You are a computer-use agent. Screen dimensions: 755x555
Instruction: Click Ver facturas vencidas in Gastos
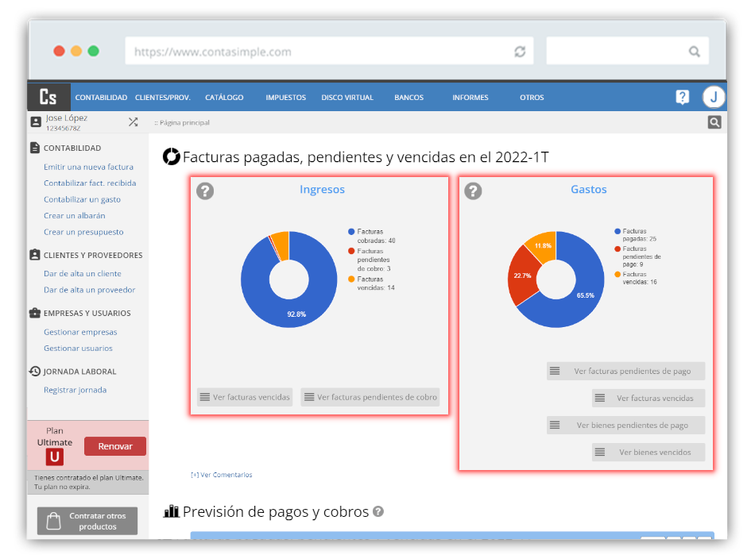coord(649,398)
